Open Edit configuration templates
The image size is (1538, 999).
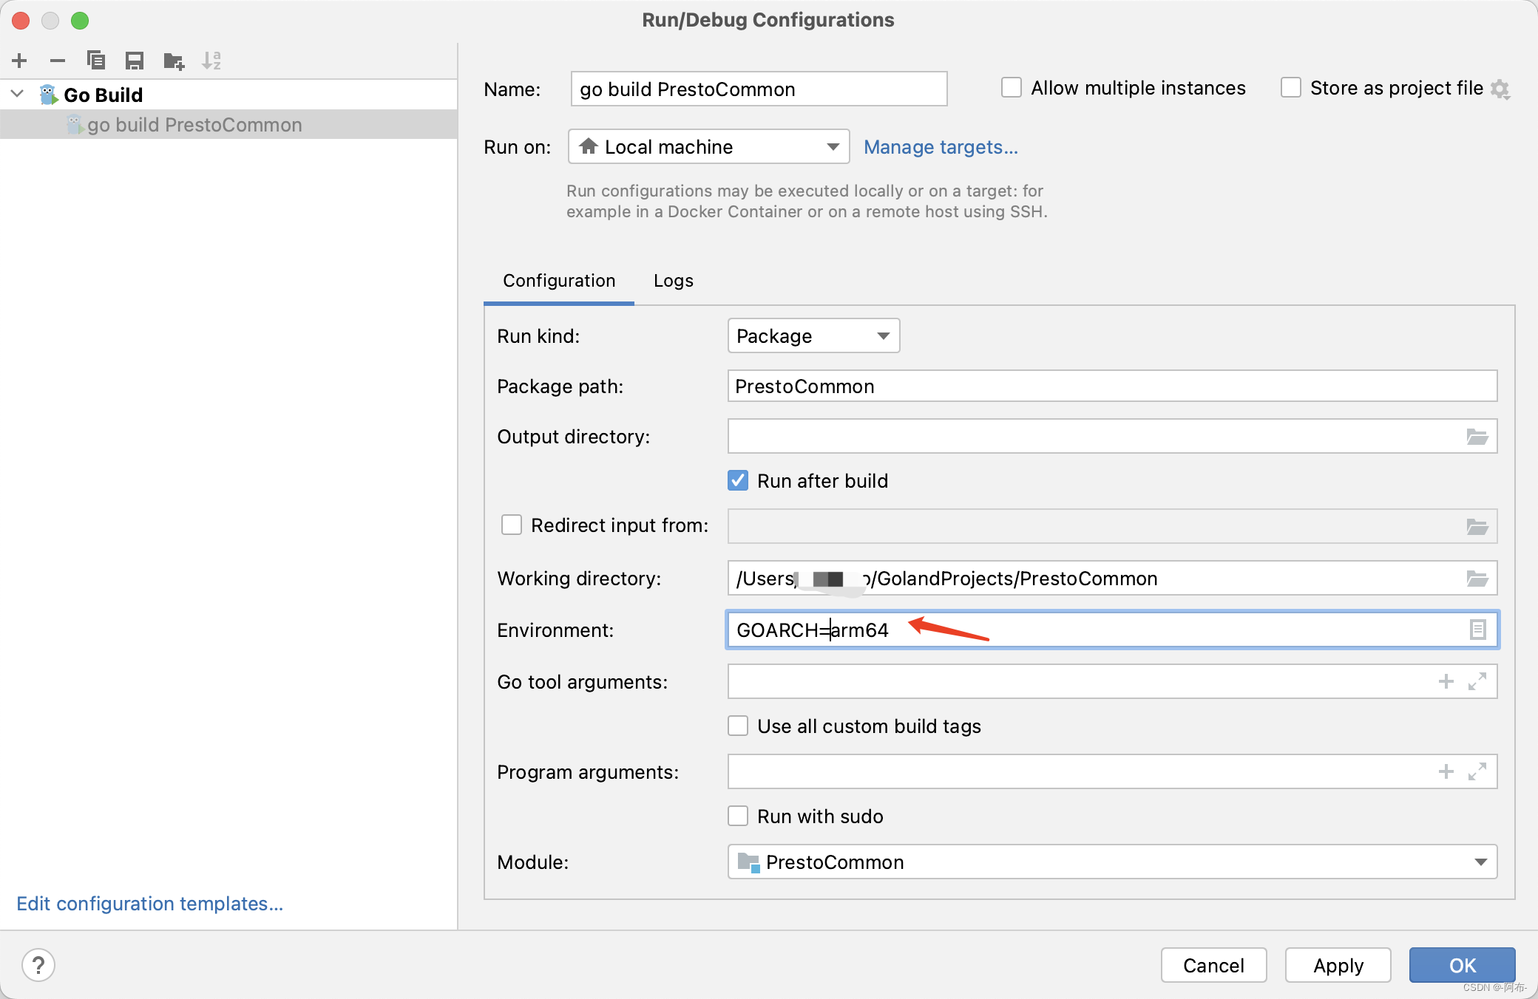[x=149, y=903]
